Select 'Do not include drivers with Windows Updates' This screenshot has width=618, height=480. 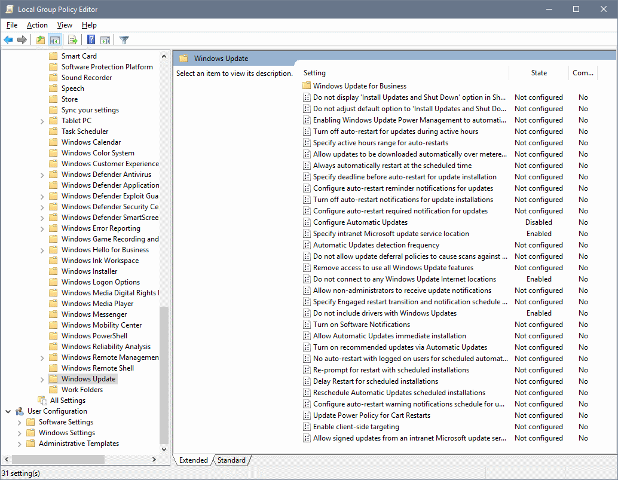point(385,313)
